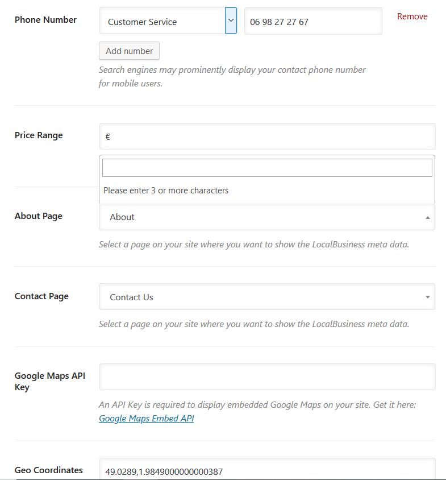Click the About Page search box
This screenshot has height=480, width=446.
pyautogui.click(x=267, y=168)
